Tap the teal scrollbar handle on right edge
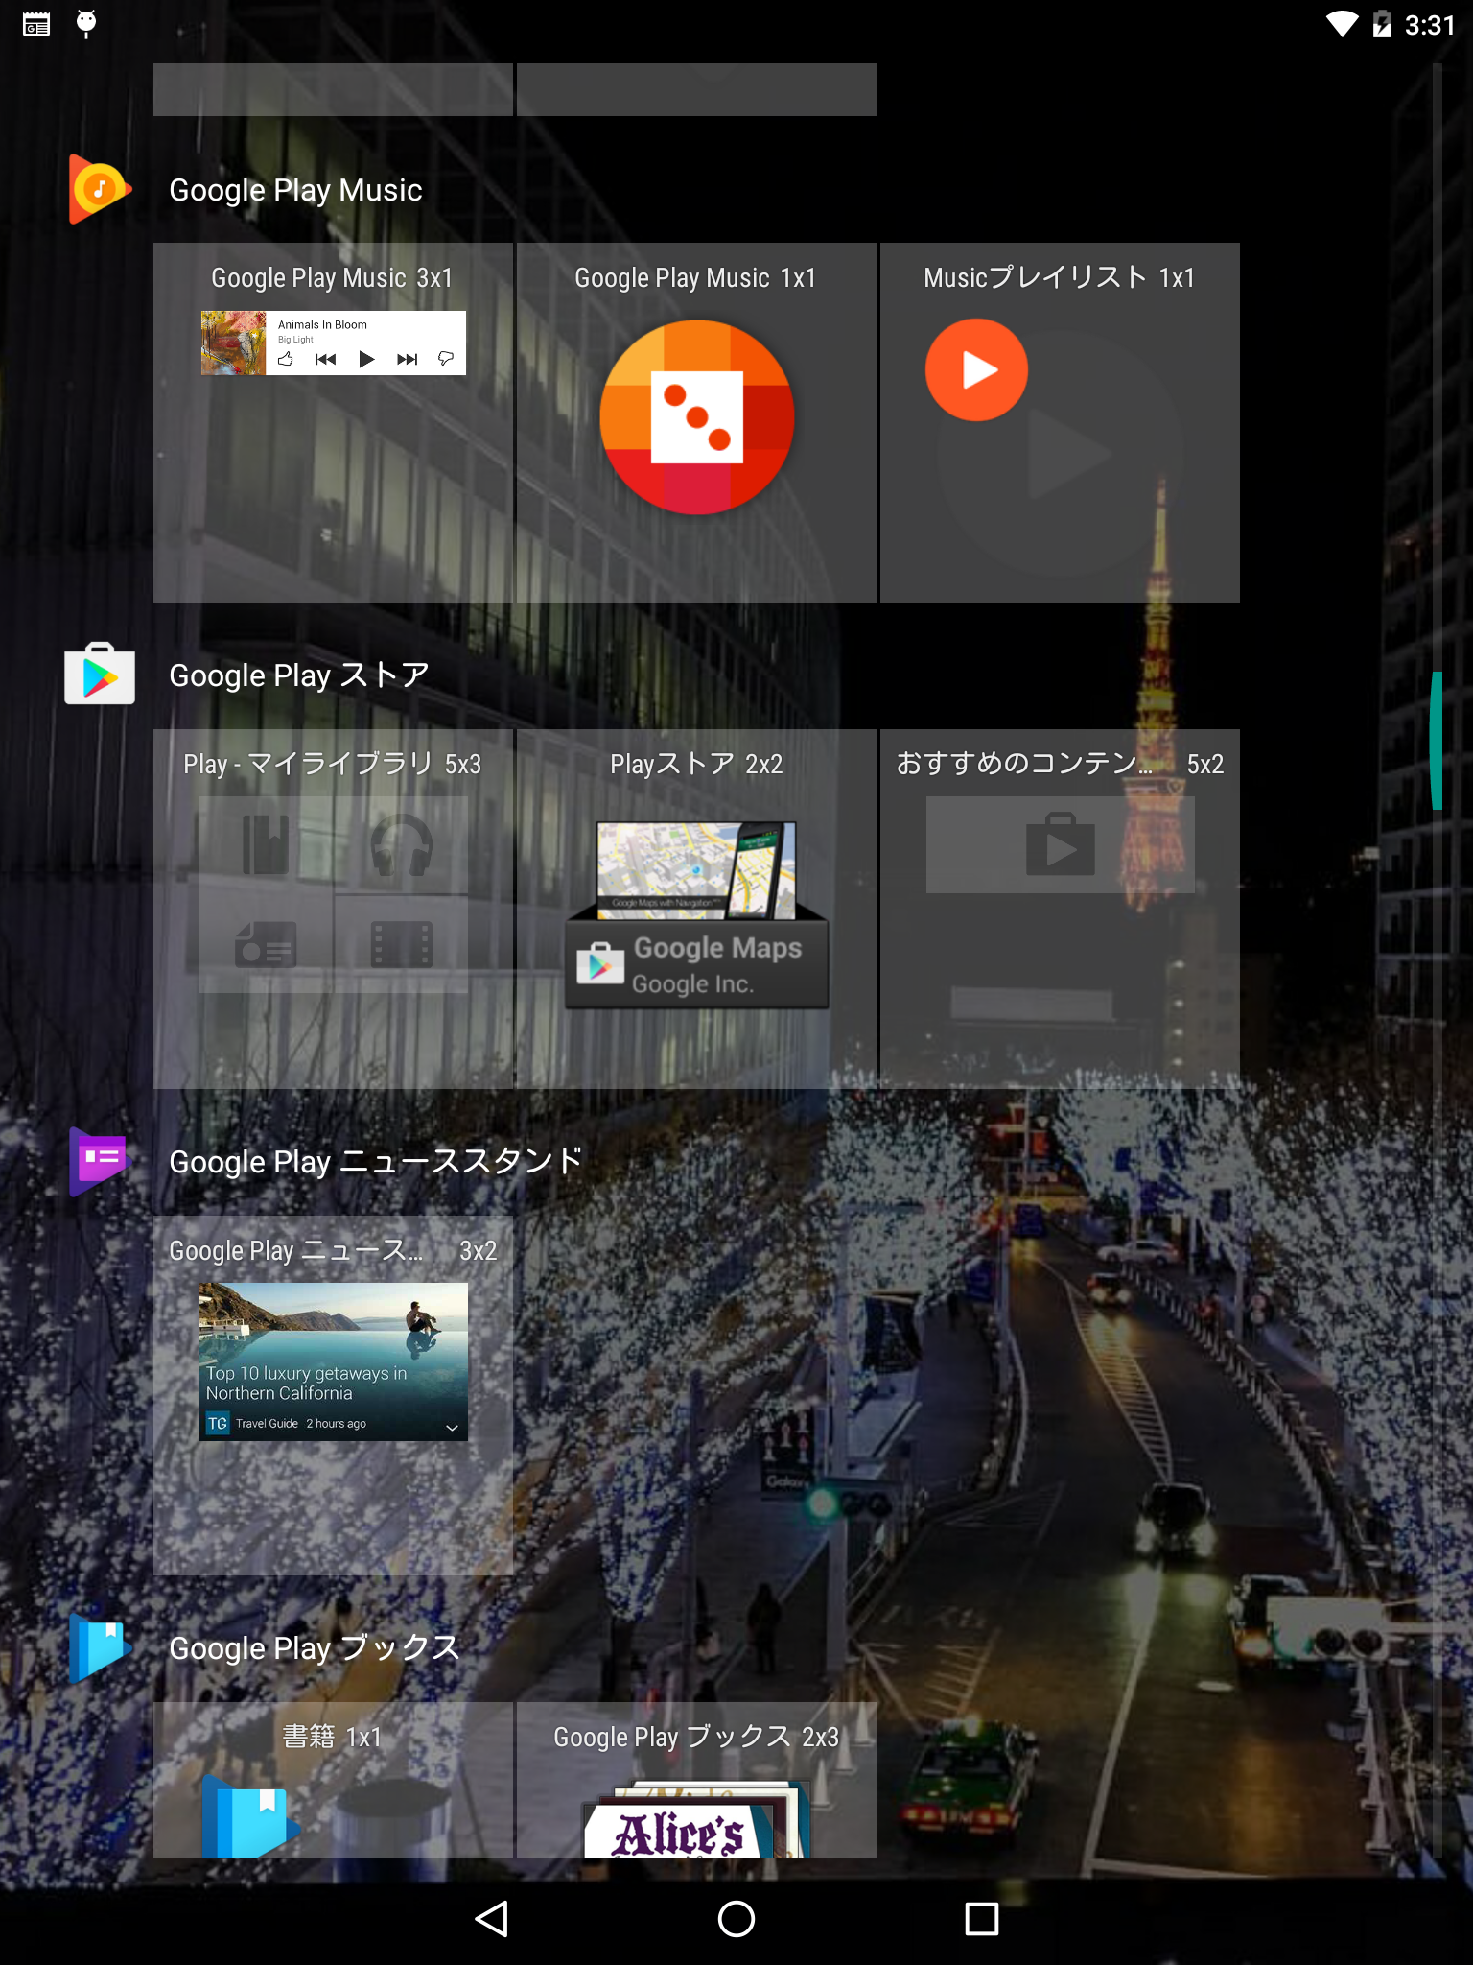1473x1965 pixels. click(1436, 741)
